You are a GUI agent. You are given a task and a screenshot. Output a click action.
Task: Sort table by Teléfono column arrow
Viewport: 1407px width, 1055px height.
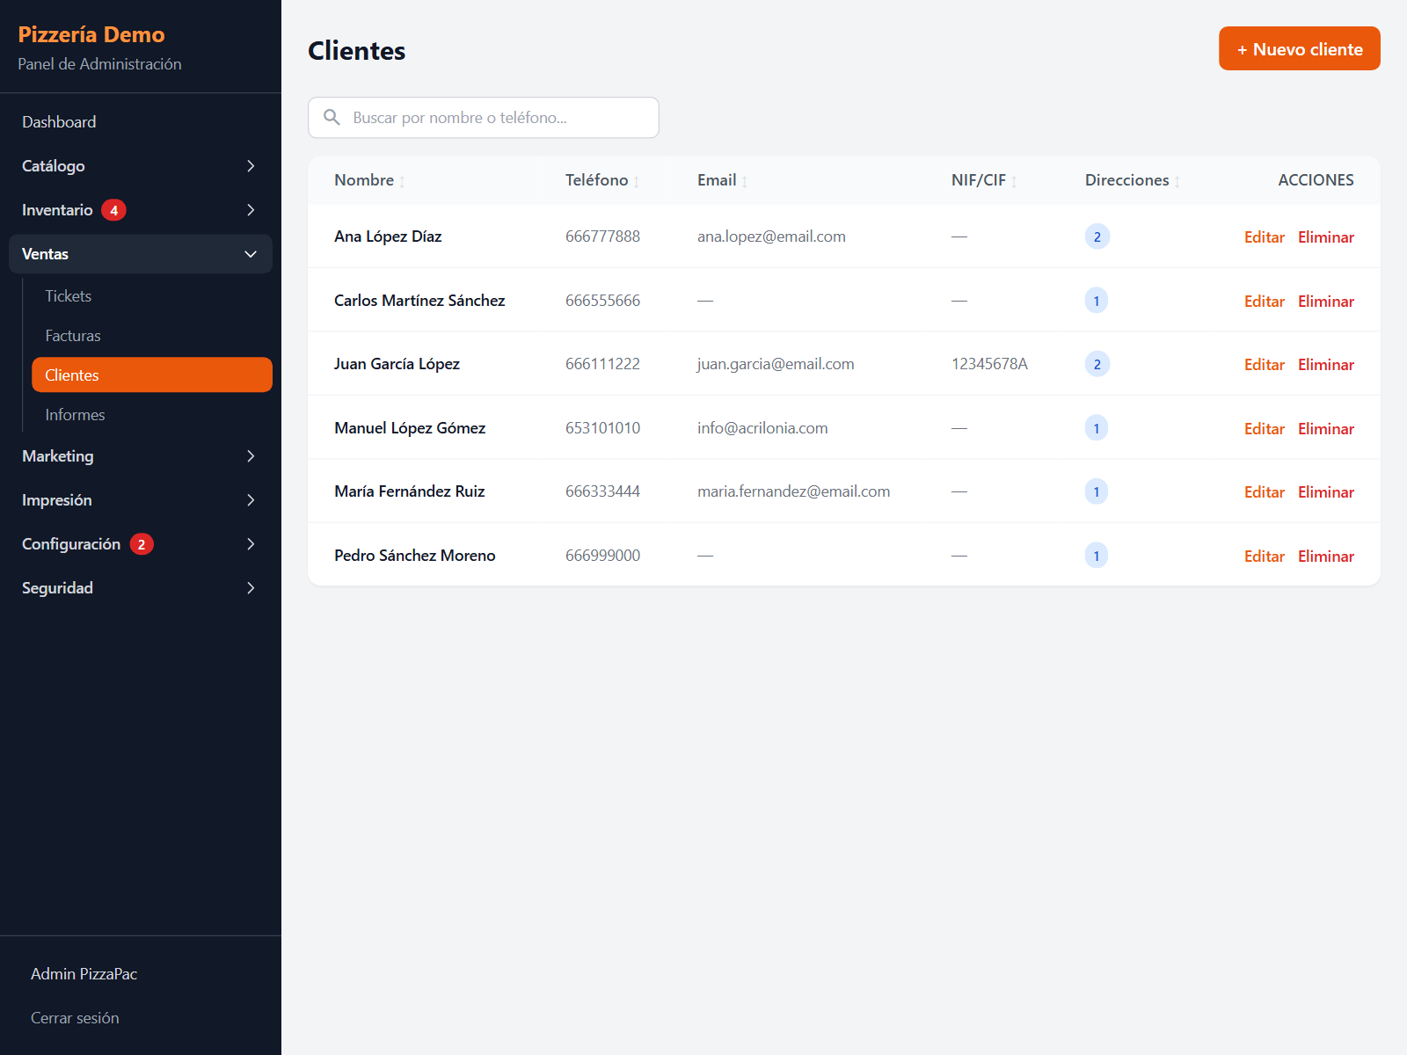point(637,181)
